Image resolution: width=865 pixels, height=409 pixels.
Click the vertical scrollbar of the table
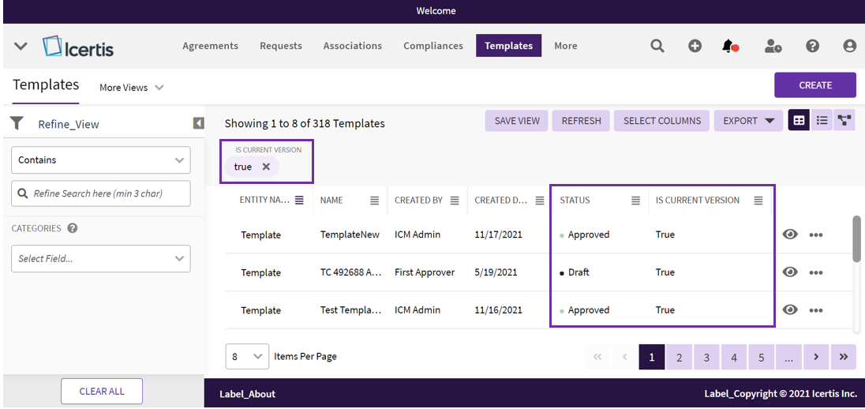coord(856,238)
